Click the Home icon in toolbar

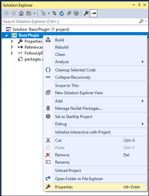pos(21,13)
